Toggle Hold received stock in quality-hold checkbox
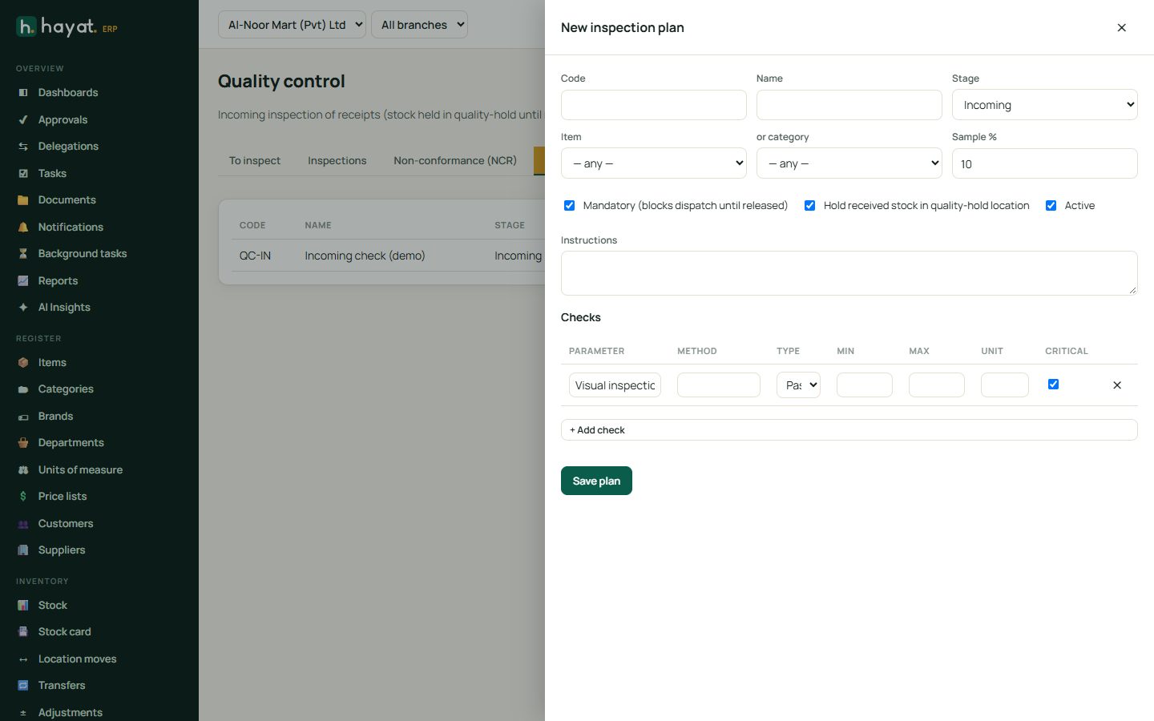This screenshot has height=721, width=1154. tap(809, 206)
